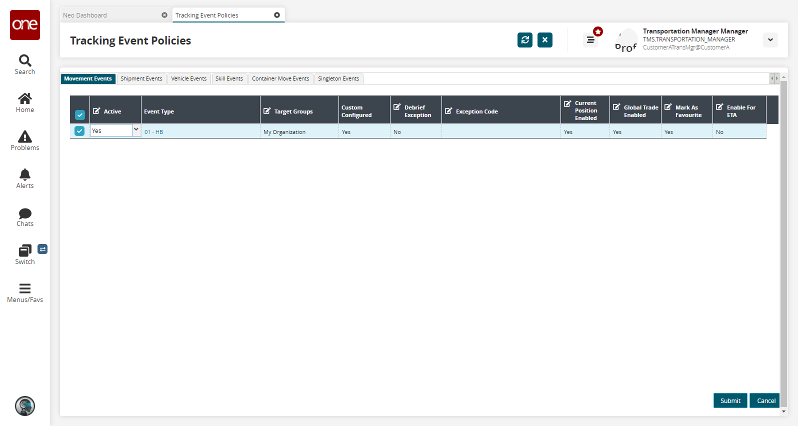Click the 01 - HB event type link
The height and width of the screenshot is (426, 798).
153,132
